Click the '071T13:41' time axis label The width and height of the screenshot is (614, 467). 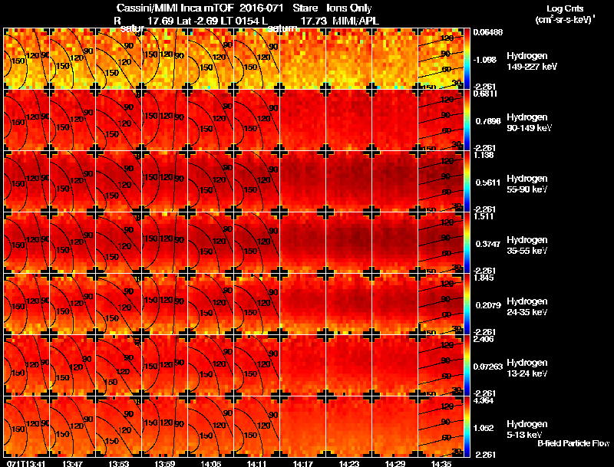click(x=26, y=464)
